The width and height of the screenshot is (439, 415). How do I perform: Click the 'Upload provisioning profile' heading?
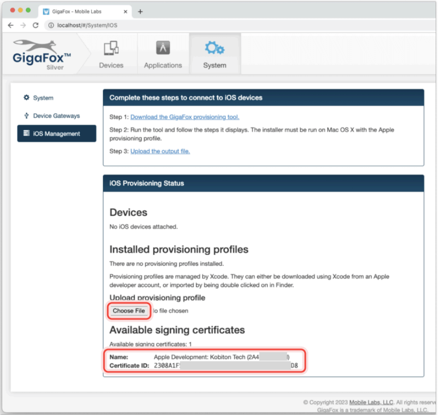pyautogui.click(x=158, y=298)
